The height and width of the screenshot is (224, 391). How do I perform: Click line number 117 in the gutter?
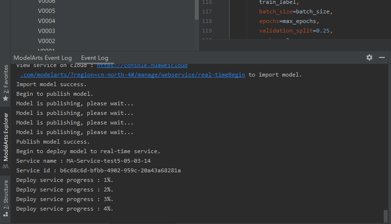pos(207,11)
